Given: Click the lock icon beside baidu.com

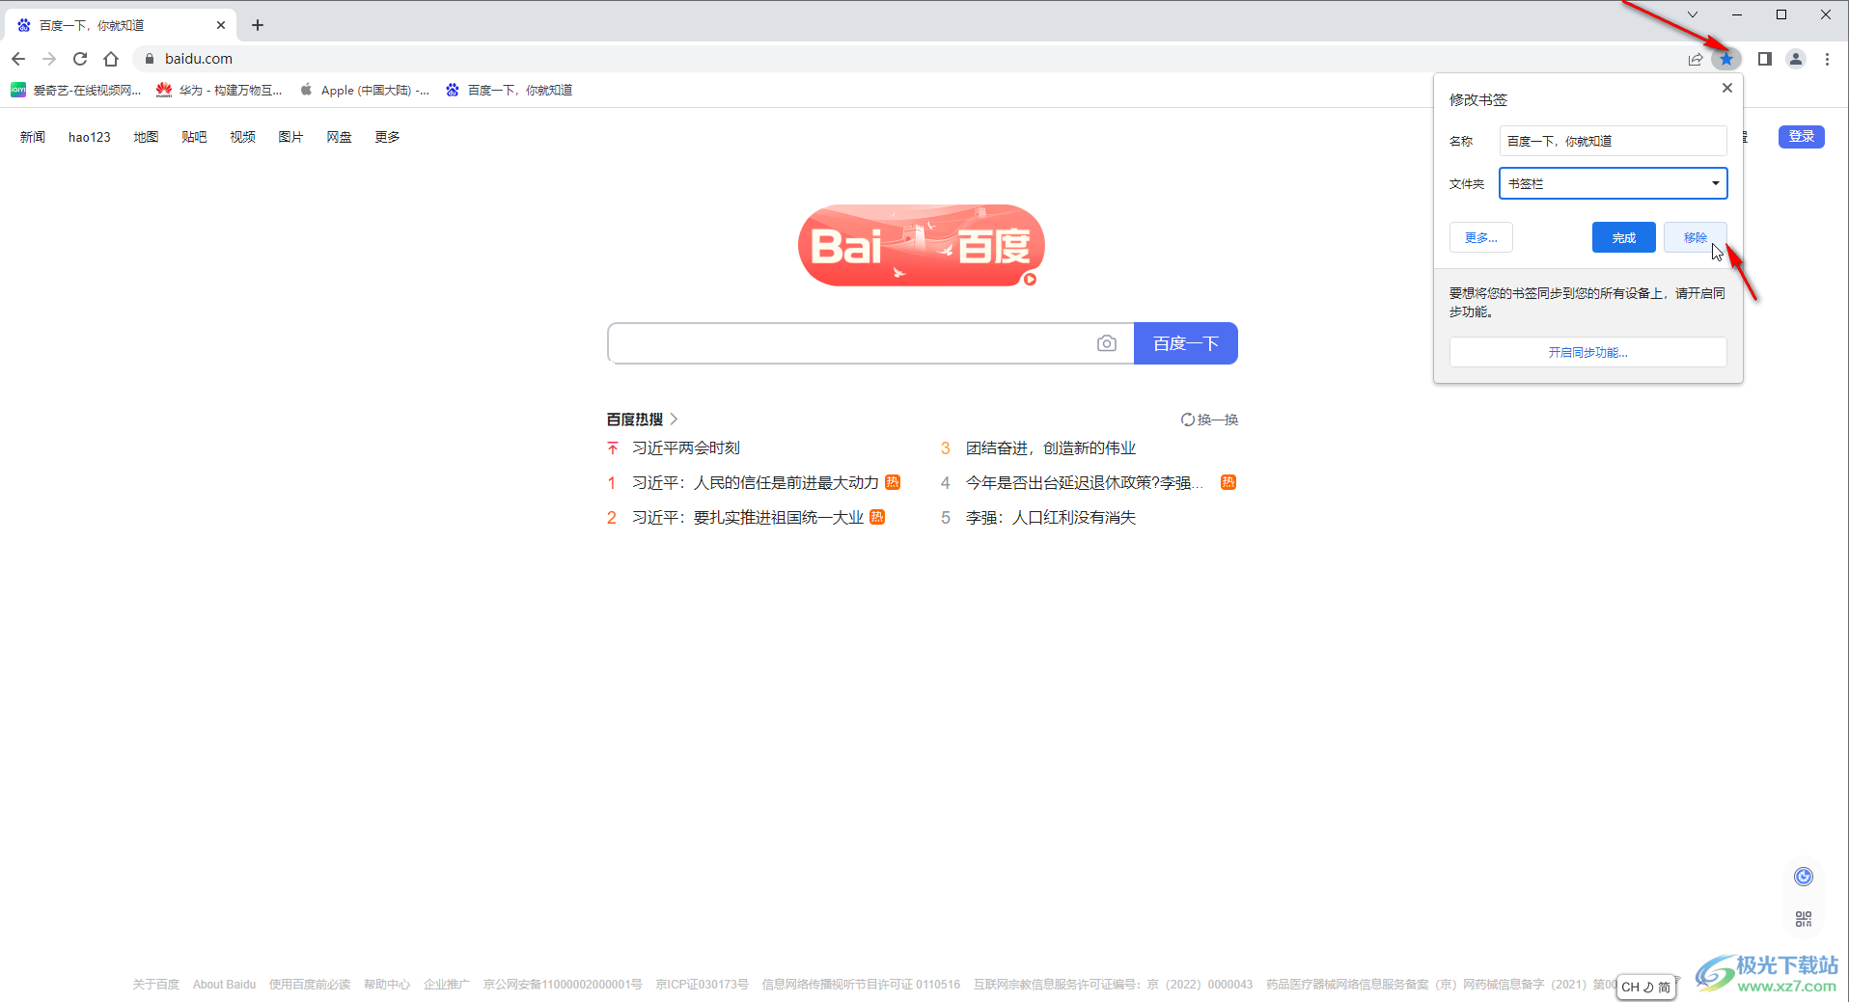Looking at the screenshot, I should 149,59.
